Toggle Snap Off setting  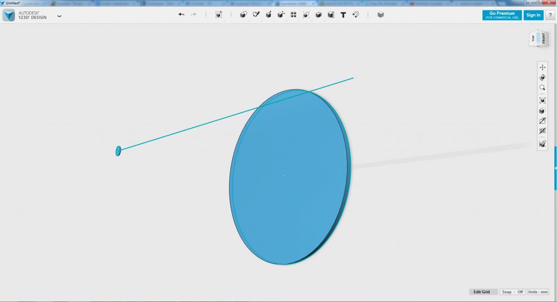click(512, 292)
